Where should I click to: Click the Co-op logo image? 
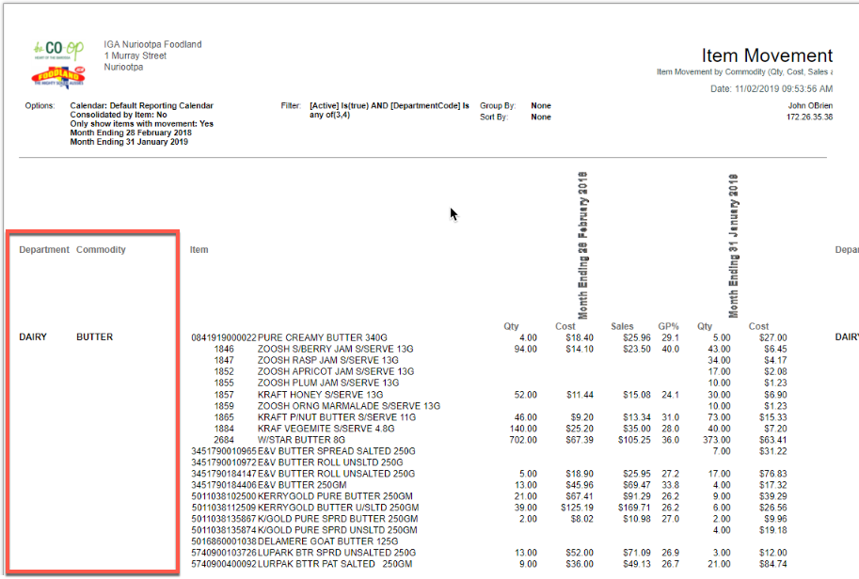click(x=58, y=51)
